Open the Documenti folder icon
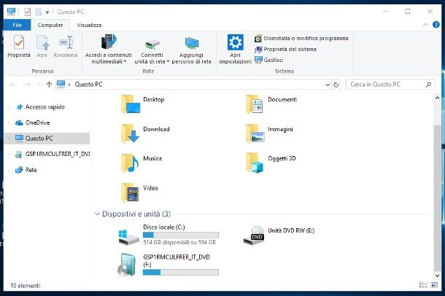This screenshot has height=296, width=445. (x=255, y=104)
